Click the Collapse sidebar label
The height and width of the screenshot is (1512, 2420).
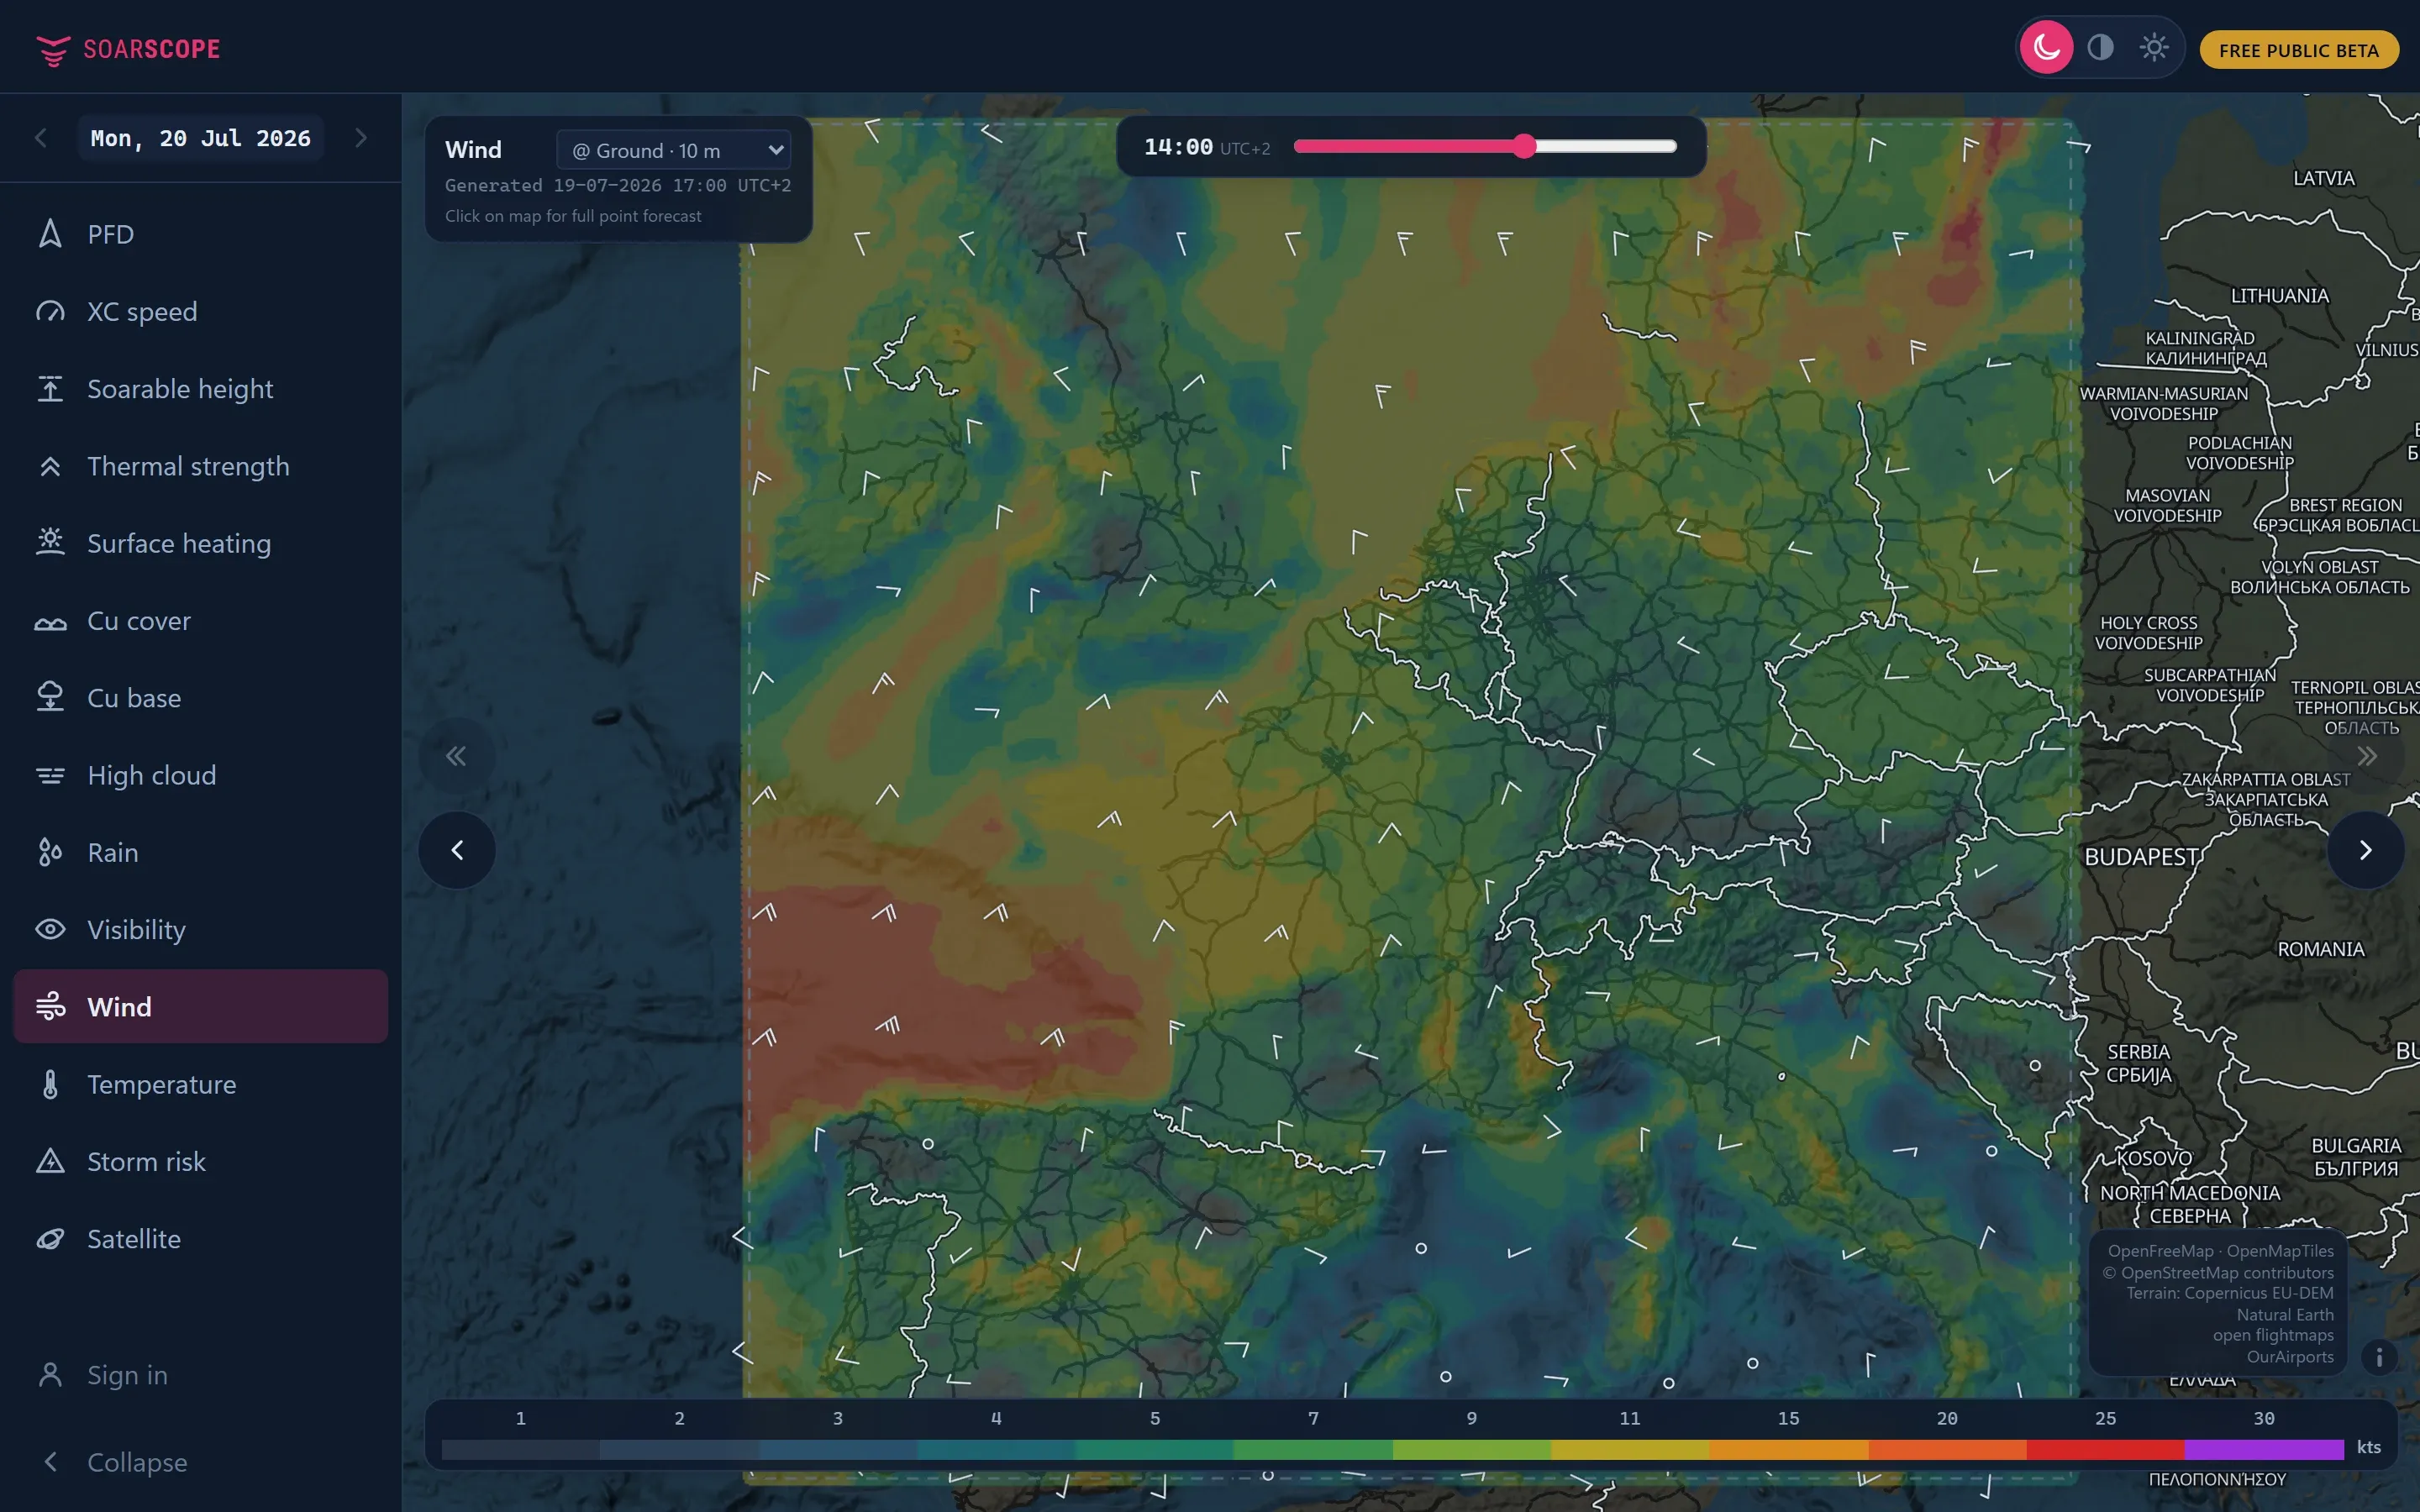coord(137,1462)
